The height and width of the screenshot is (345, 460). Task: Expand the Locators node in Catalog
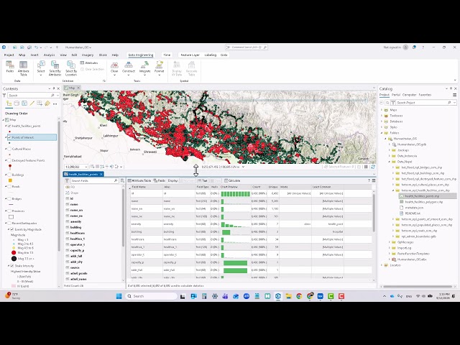382,265
